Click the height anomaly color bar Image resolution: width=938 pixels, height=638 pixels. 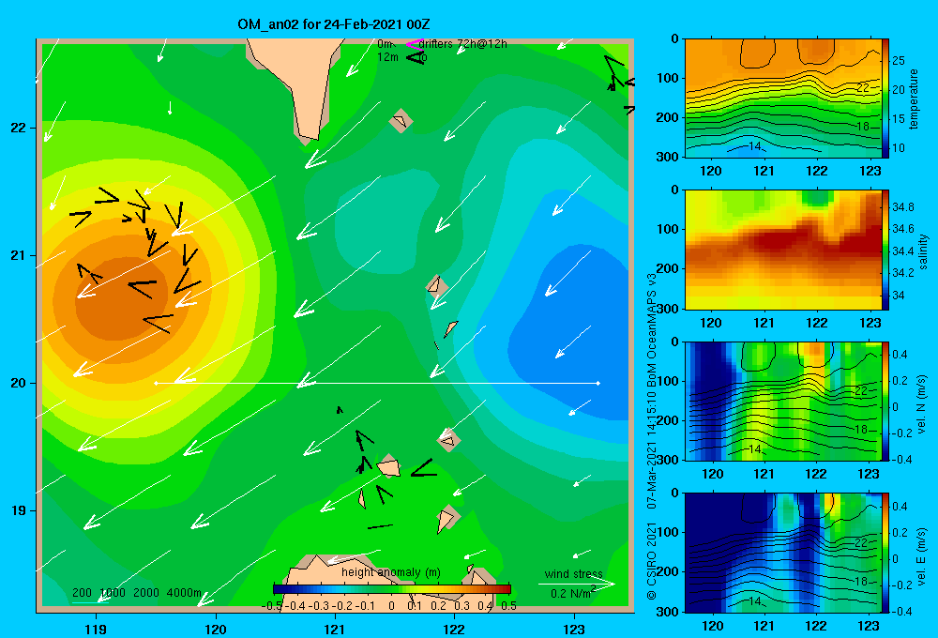pyautogui.click(x=391, y=589)
